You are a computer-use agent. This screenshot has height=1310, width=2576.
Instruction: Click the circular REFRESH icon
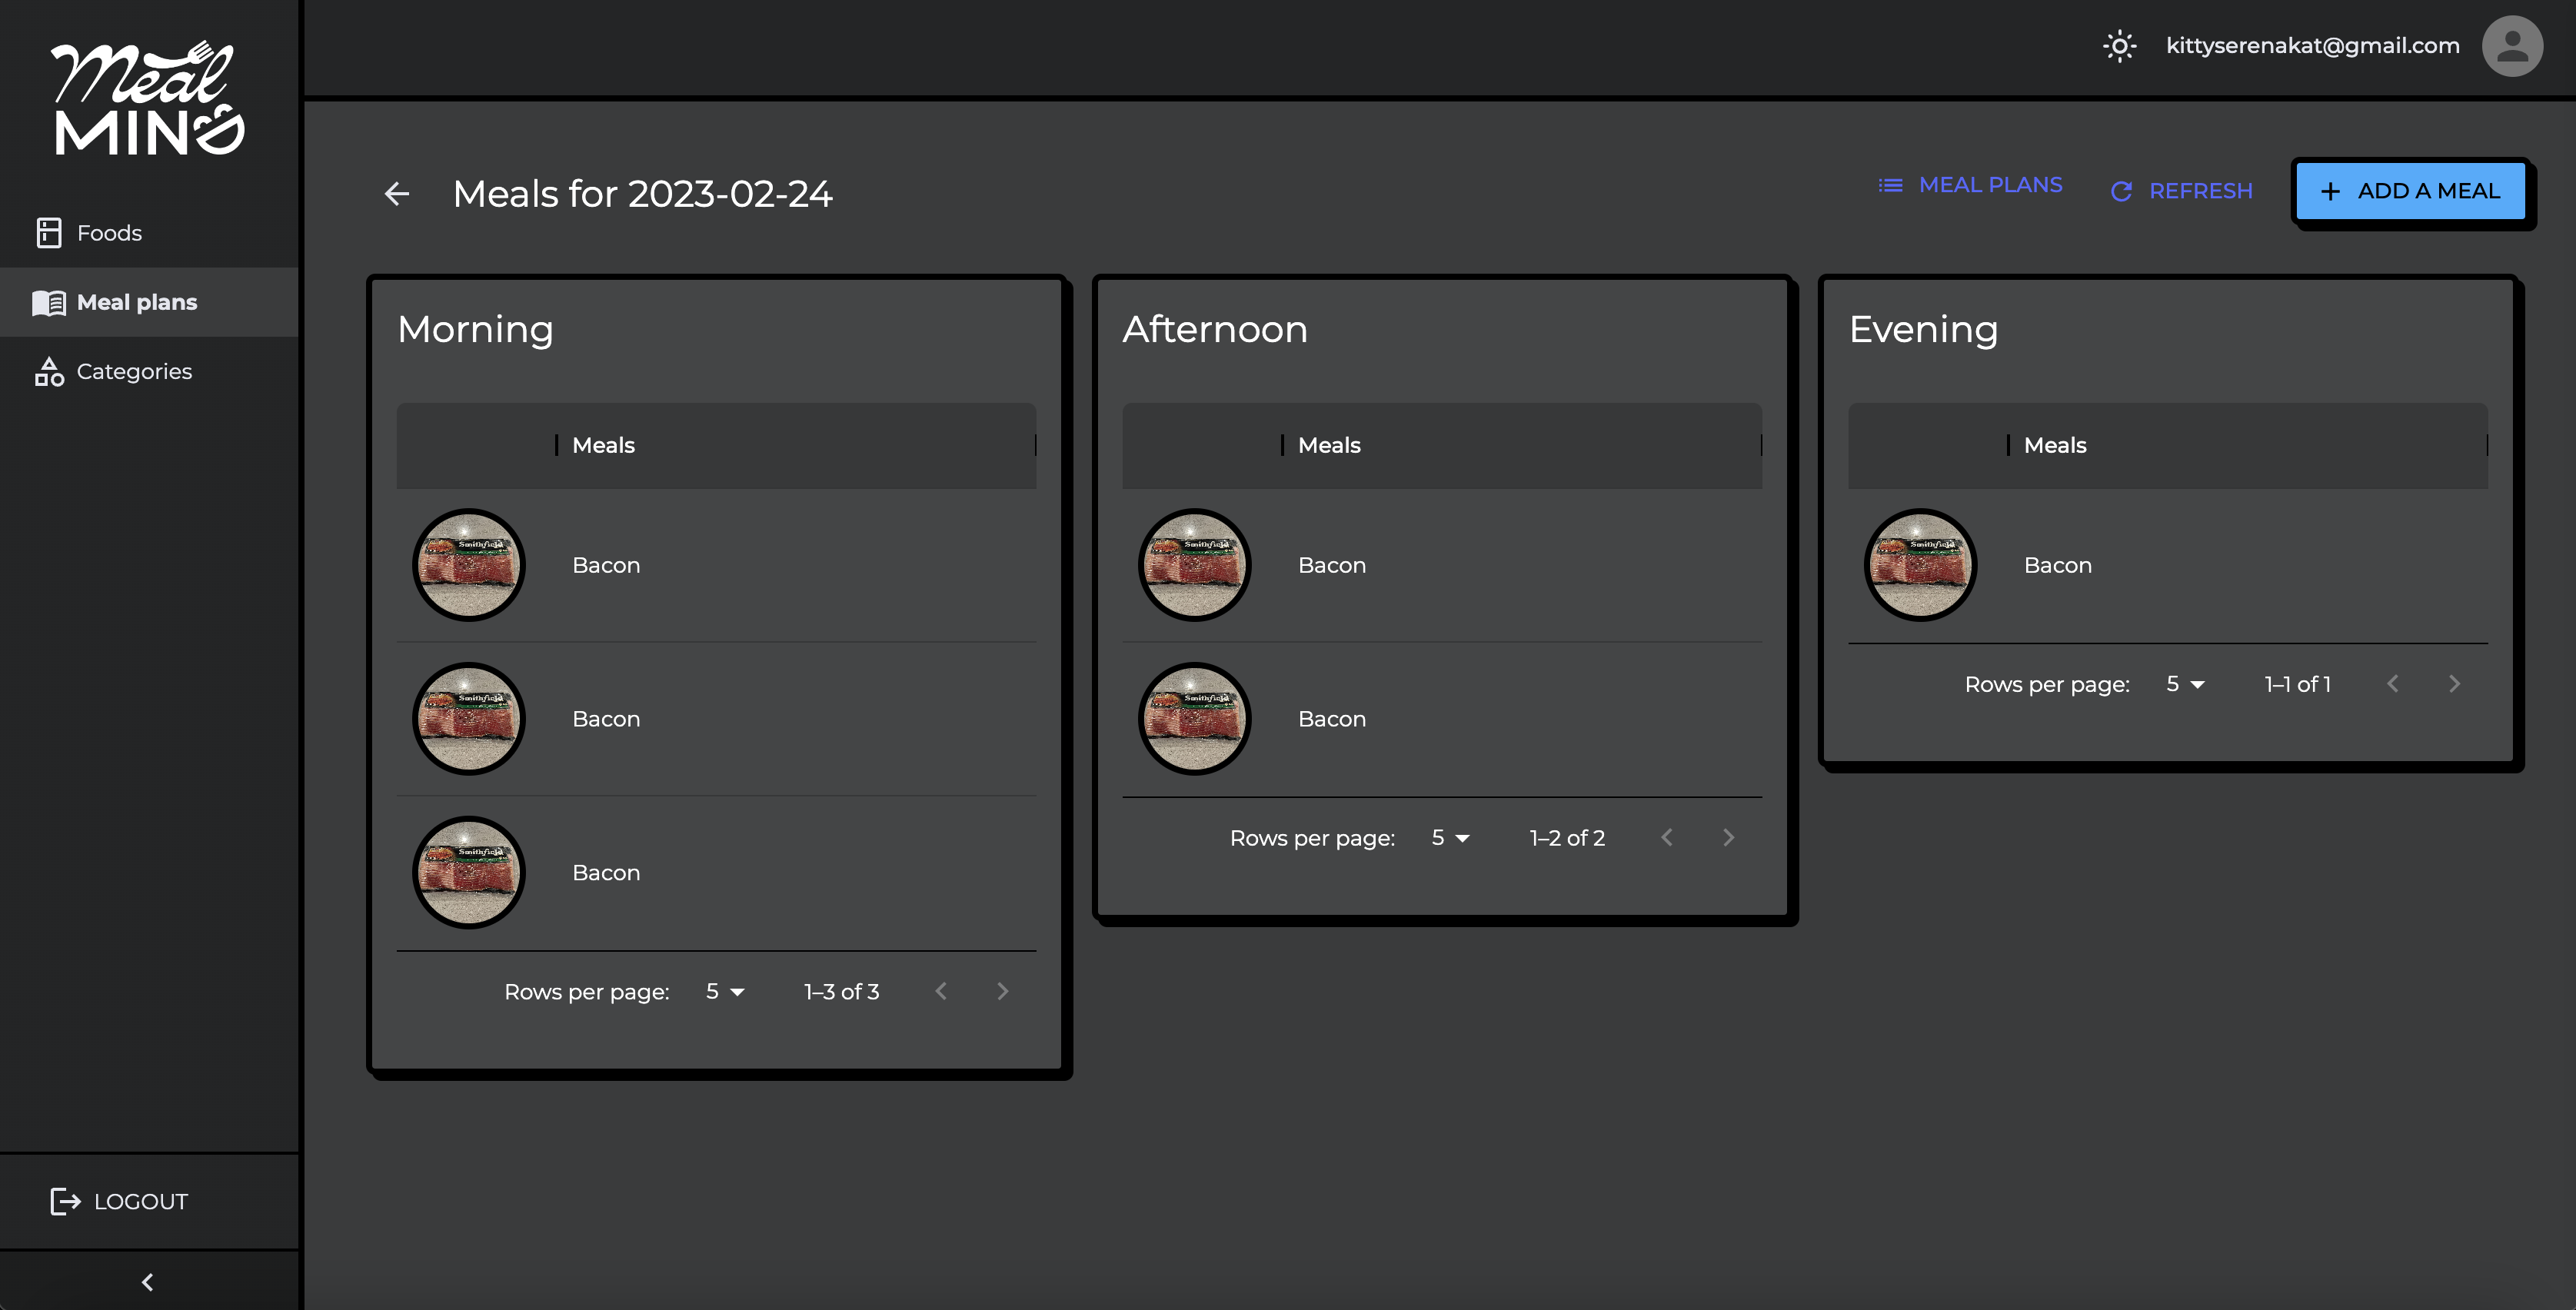tap(2121, 191)
